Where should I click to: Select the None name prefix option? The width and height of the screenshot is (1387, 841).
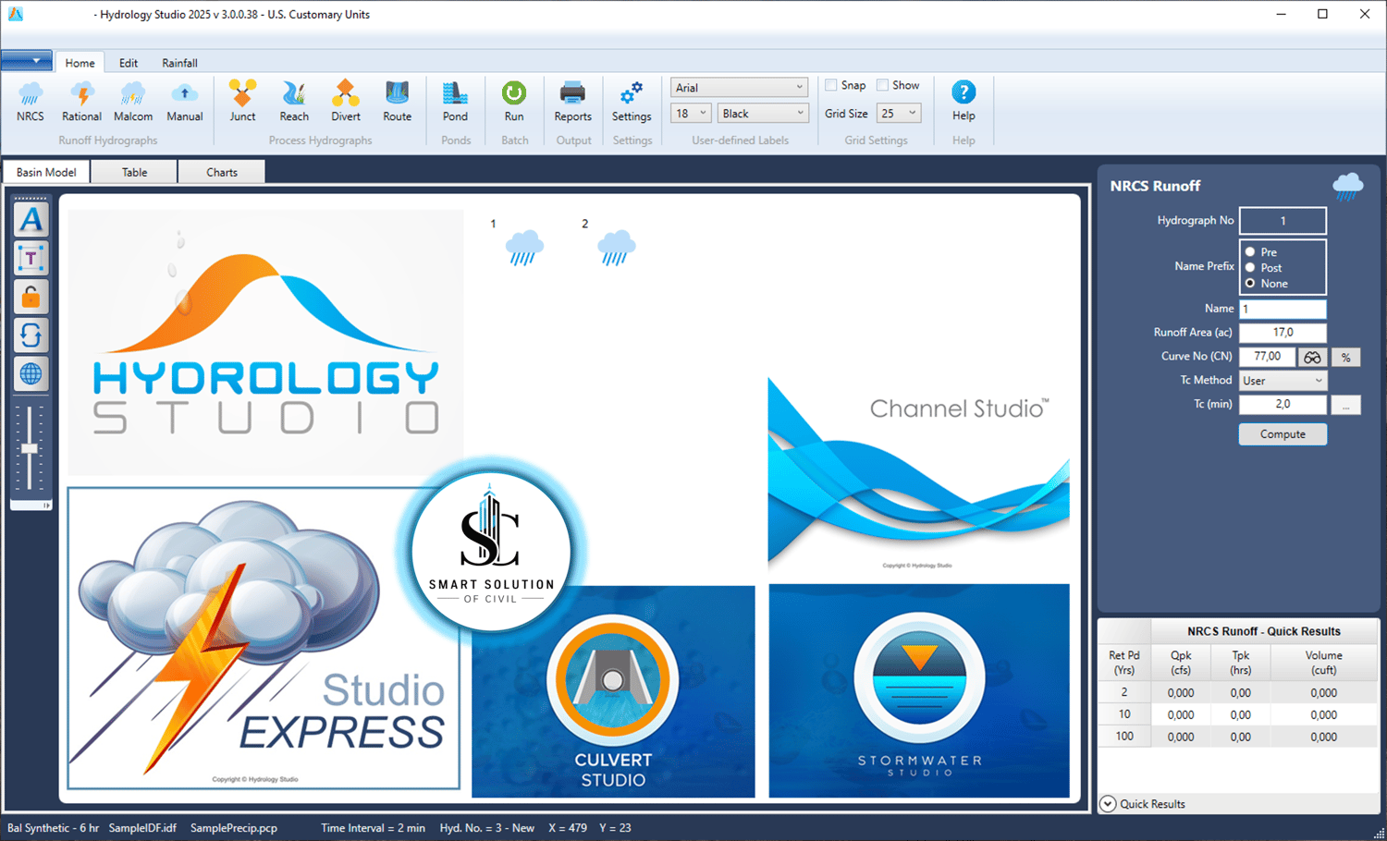(x=1250, y=284)
